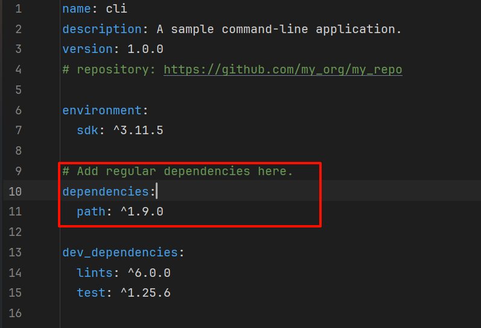Click the sdk version ^3.11.5
The width and height of the screenshot is (481, 328).
[138, 131]
